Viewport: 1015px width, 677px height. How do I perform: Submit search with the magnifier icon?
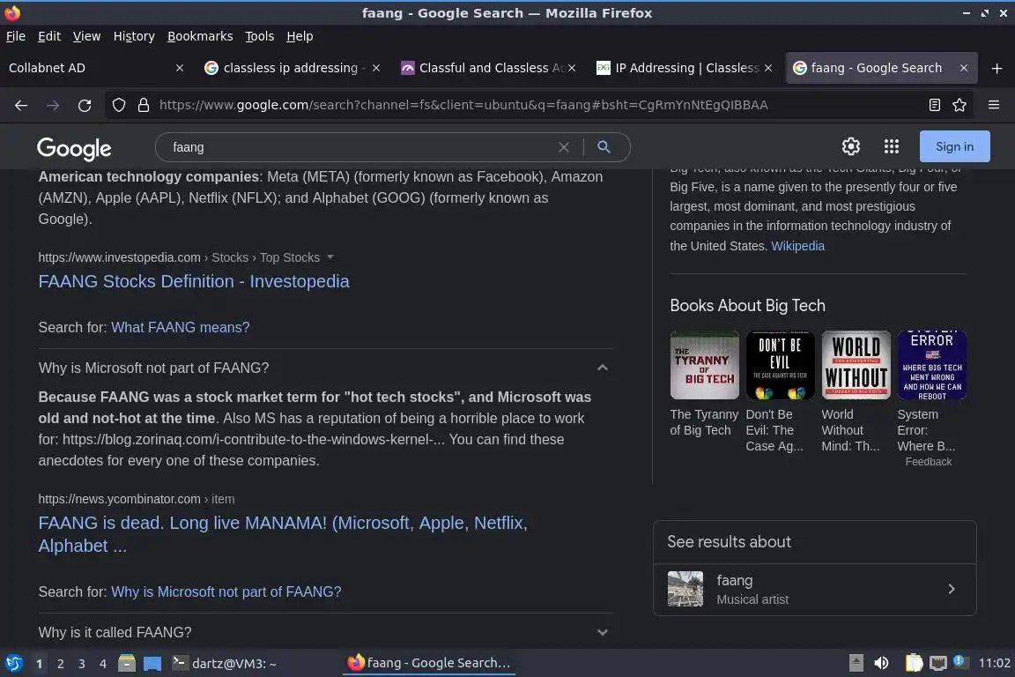(x=604, y=147)
